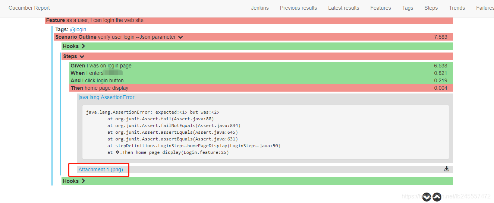Open the Jenkins nav item
This screenshot has height=203, width=494.
(x=260, y=8)
